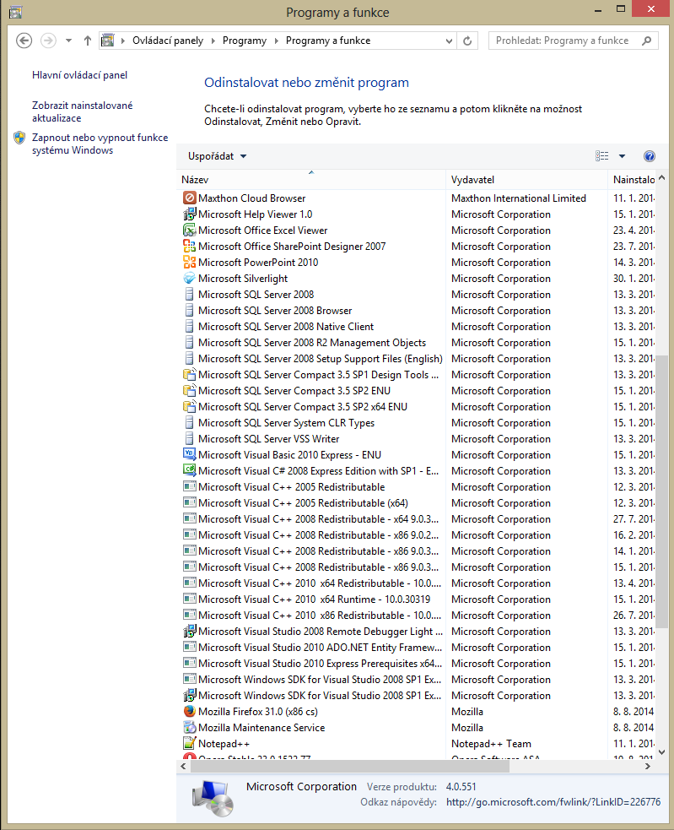Click the Notepad++ Team publisher cell
The width and height of the screenshot is (674, 830).
[491, 743]
